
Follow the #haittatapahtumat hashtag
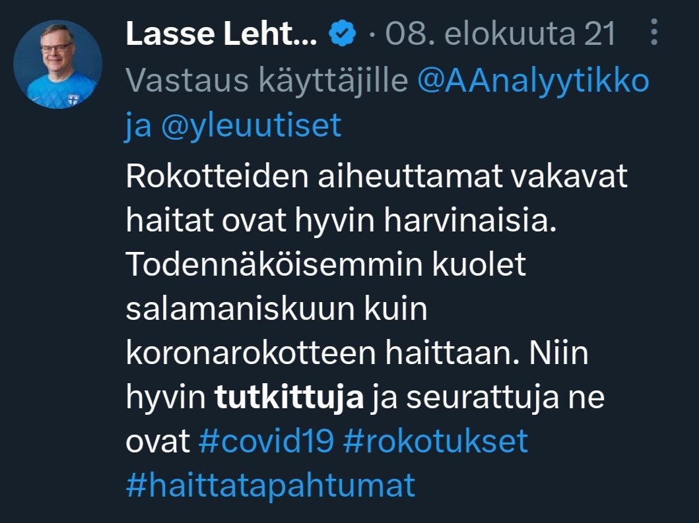[x=270, y=486]
